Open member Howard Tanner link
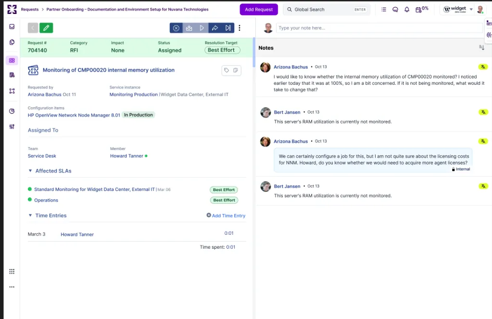The height and width of the screenshot is (319, 492). tap(126, 156)
